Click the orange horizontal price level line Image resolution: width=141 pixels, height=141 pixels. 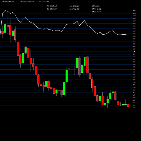tap(70, 49)
